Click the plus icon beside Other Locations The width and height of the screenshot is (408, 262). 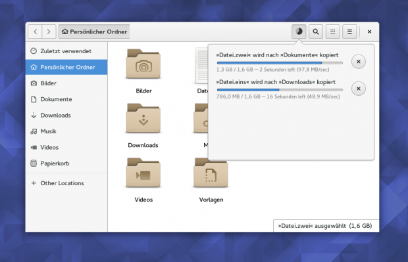(x=34, y=183)
